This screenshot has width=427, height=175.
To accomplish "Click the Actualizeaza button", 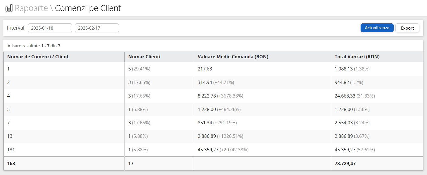I will click(377, 28).
